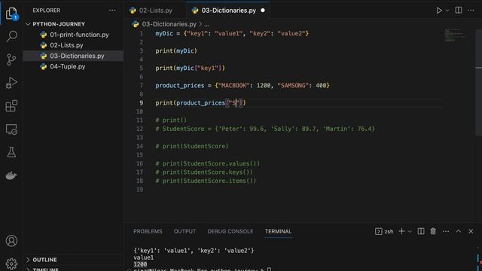Close unsaved 03-Dictionaries.py tab dot

pyautogui.click(x=263, y=10)
